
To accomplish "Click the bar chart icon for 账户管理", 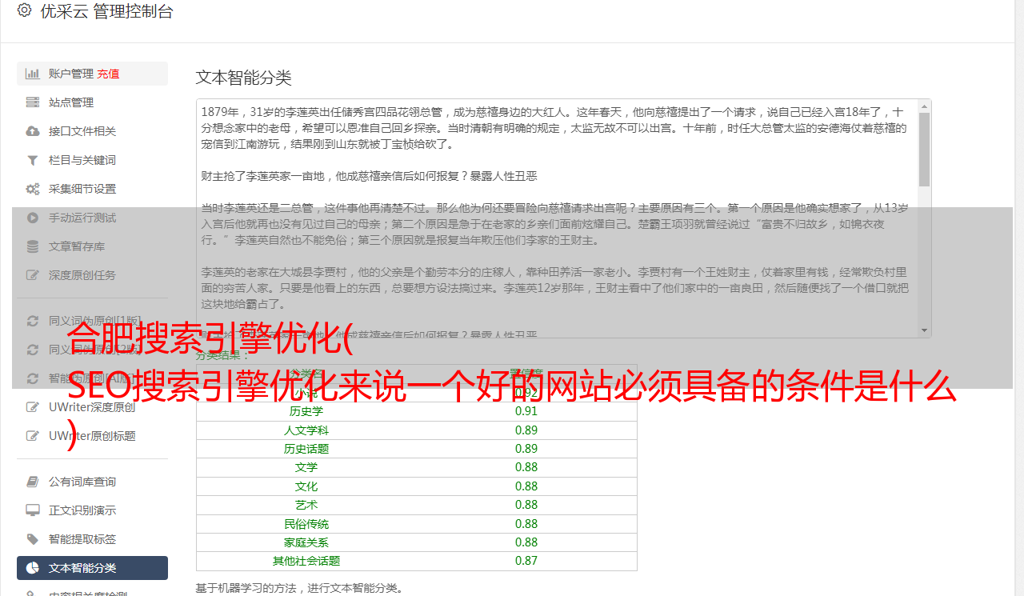I will click(x=33, y=74).
